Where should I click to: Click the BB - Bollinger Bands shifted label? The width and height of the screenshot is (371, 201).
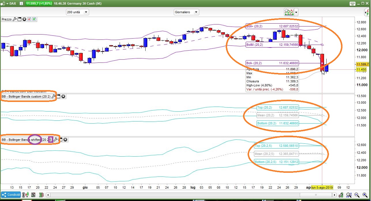27,140
